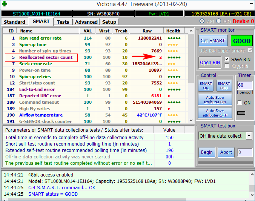Switch to the Tests tab
This screenshot has height=201, width=255.
(63, 22)
